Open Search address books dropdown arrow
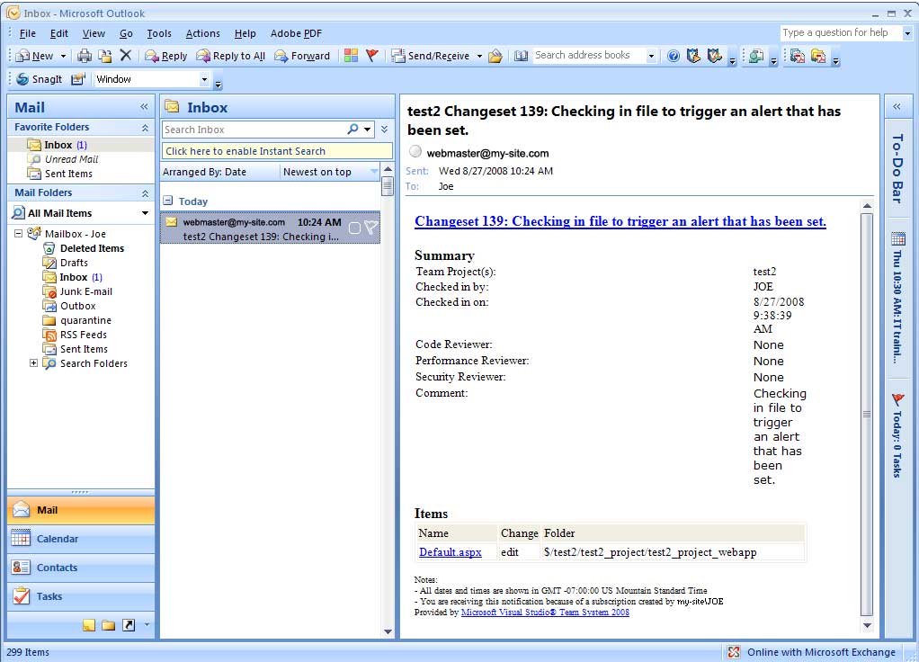The image size is (919, 662). click(651, 56)
